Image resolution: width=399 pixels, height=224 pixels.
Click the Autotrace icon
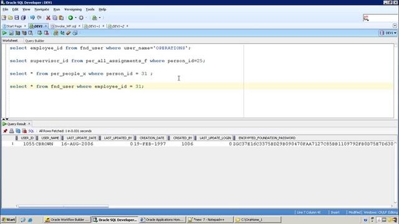(24, 33)
